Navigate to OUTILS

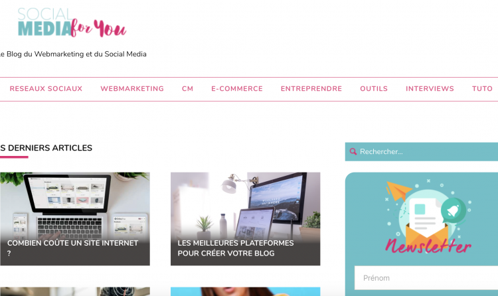click(374, 89)
